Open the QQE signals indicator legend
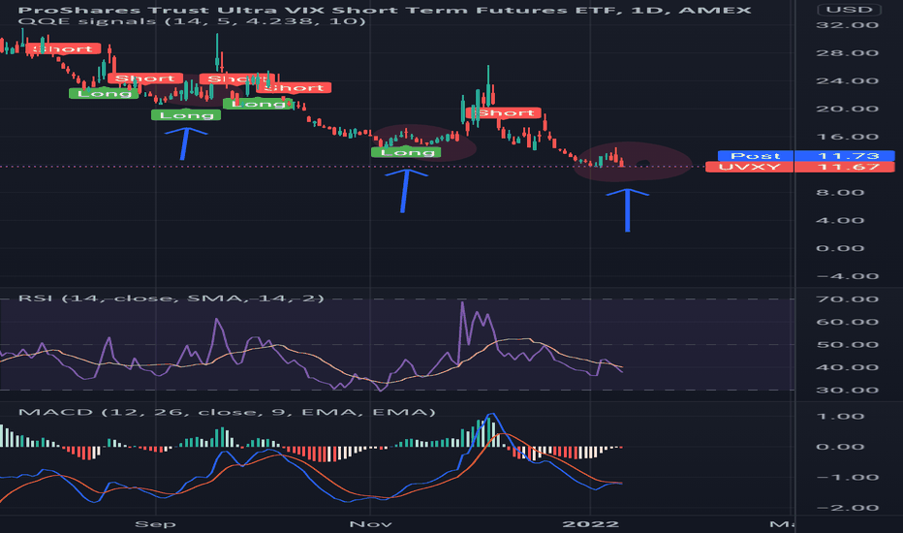The height and width of the screenshot is (533, 903). coord(192,21)
